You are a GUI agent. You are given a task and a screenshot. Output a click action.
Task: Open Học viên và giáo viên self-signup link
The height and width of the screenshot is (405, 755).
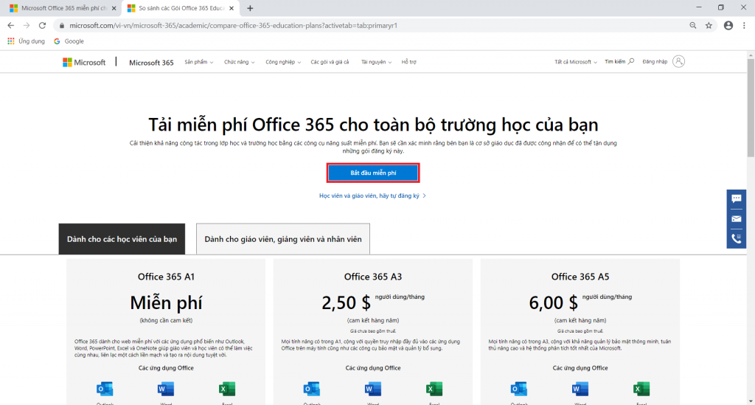[x=372, y=196]
